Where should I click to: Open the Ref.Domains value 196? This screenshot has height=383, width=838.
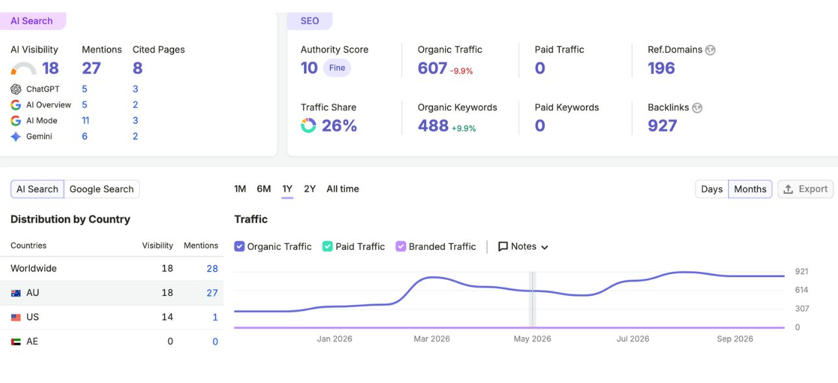pos(661,68)
